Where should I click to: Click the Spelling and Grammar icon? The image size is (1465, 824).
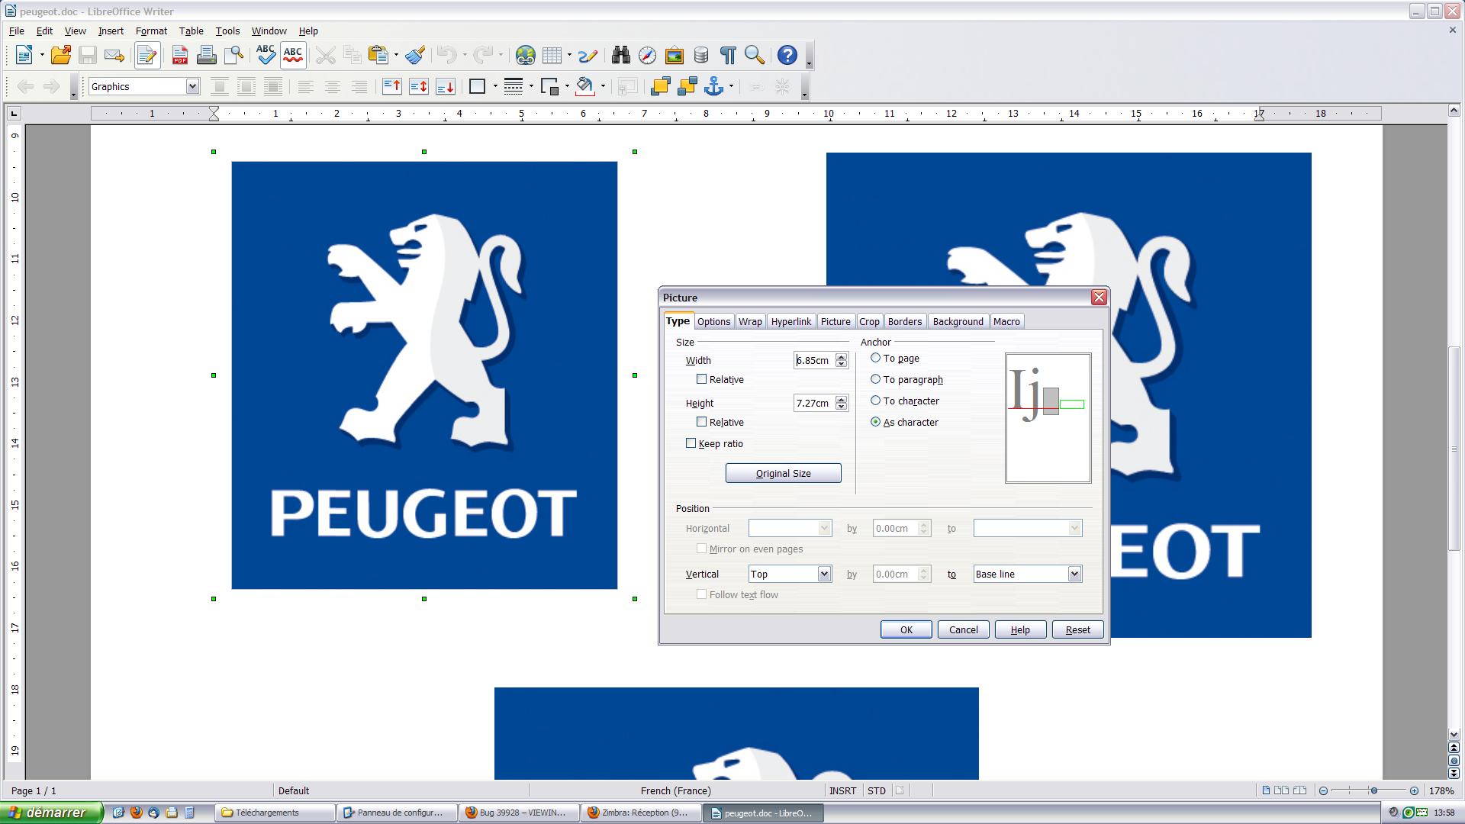click(266, 55)
